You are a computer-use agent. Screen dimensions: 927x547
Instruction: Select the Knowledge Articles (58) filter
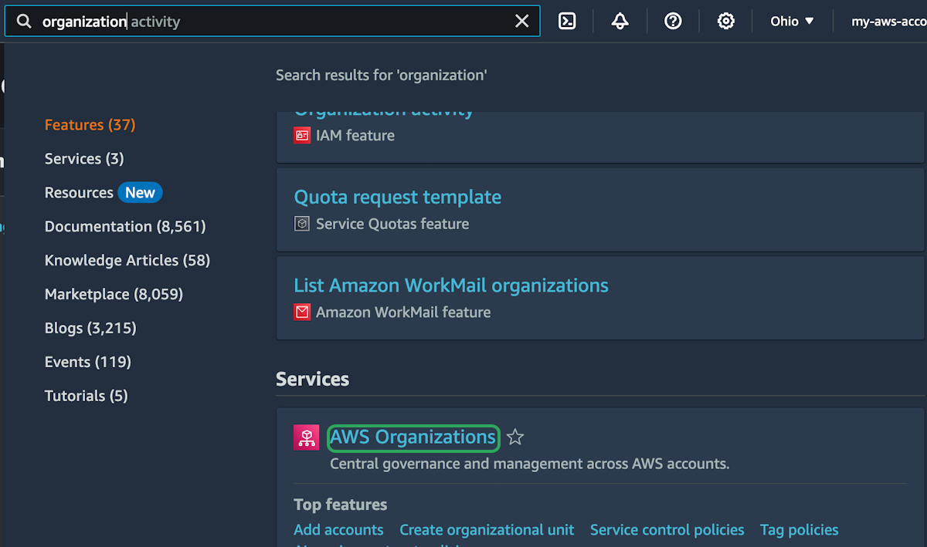pyautogui.click(x=127, y=261)
